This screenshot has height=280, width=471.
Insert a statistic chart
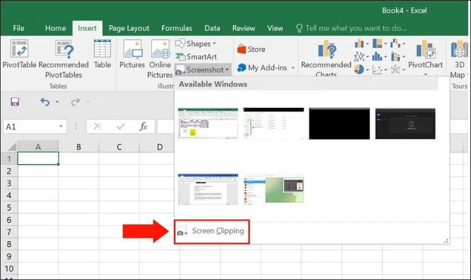coord(380,57)
